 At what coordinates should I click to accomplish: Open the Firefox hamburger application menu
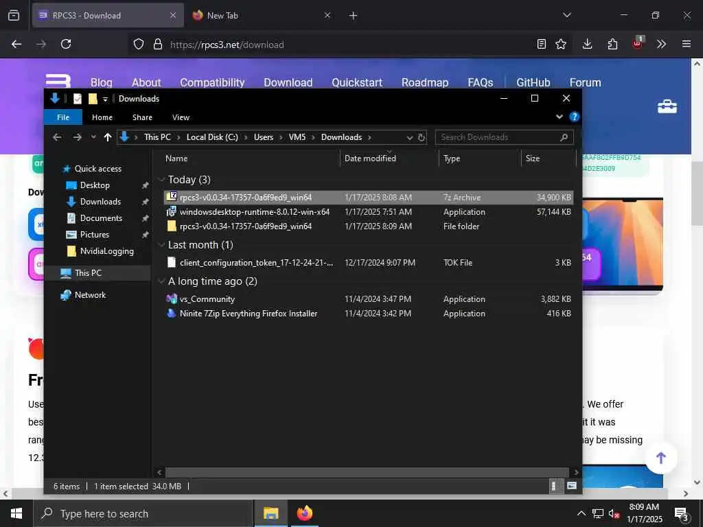coord(687,45)
